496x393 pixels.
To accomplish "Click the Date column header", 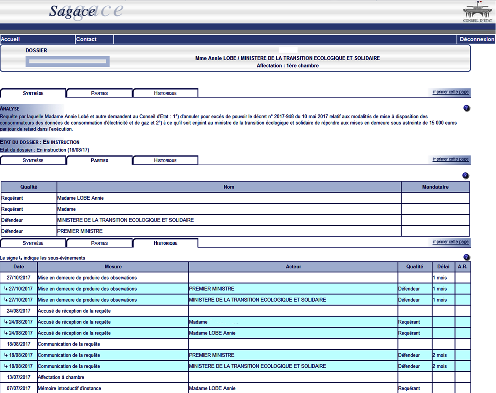I will point(19,267).
